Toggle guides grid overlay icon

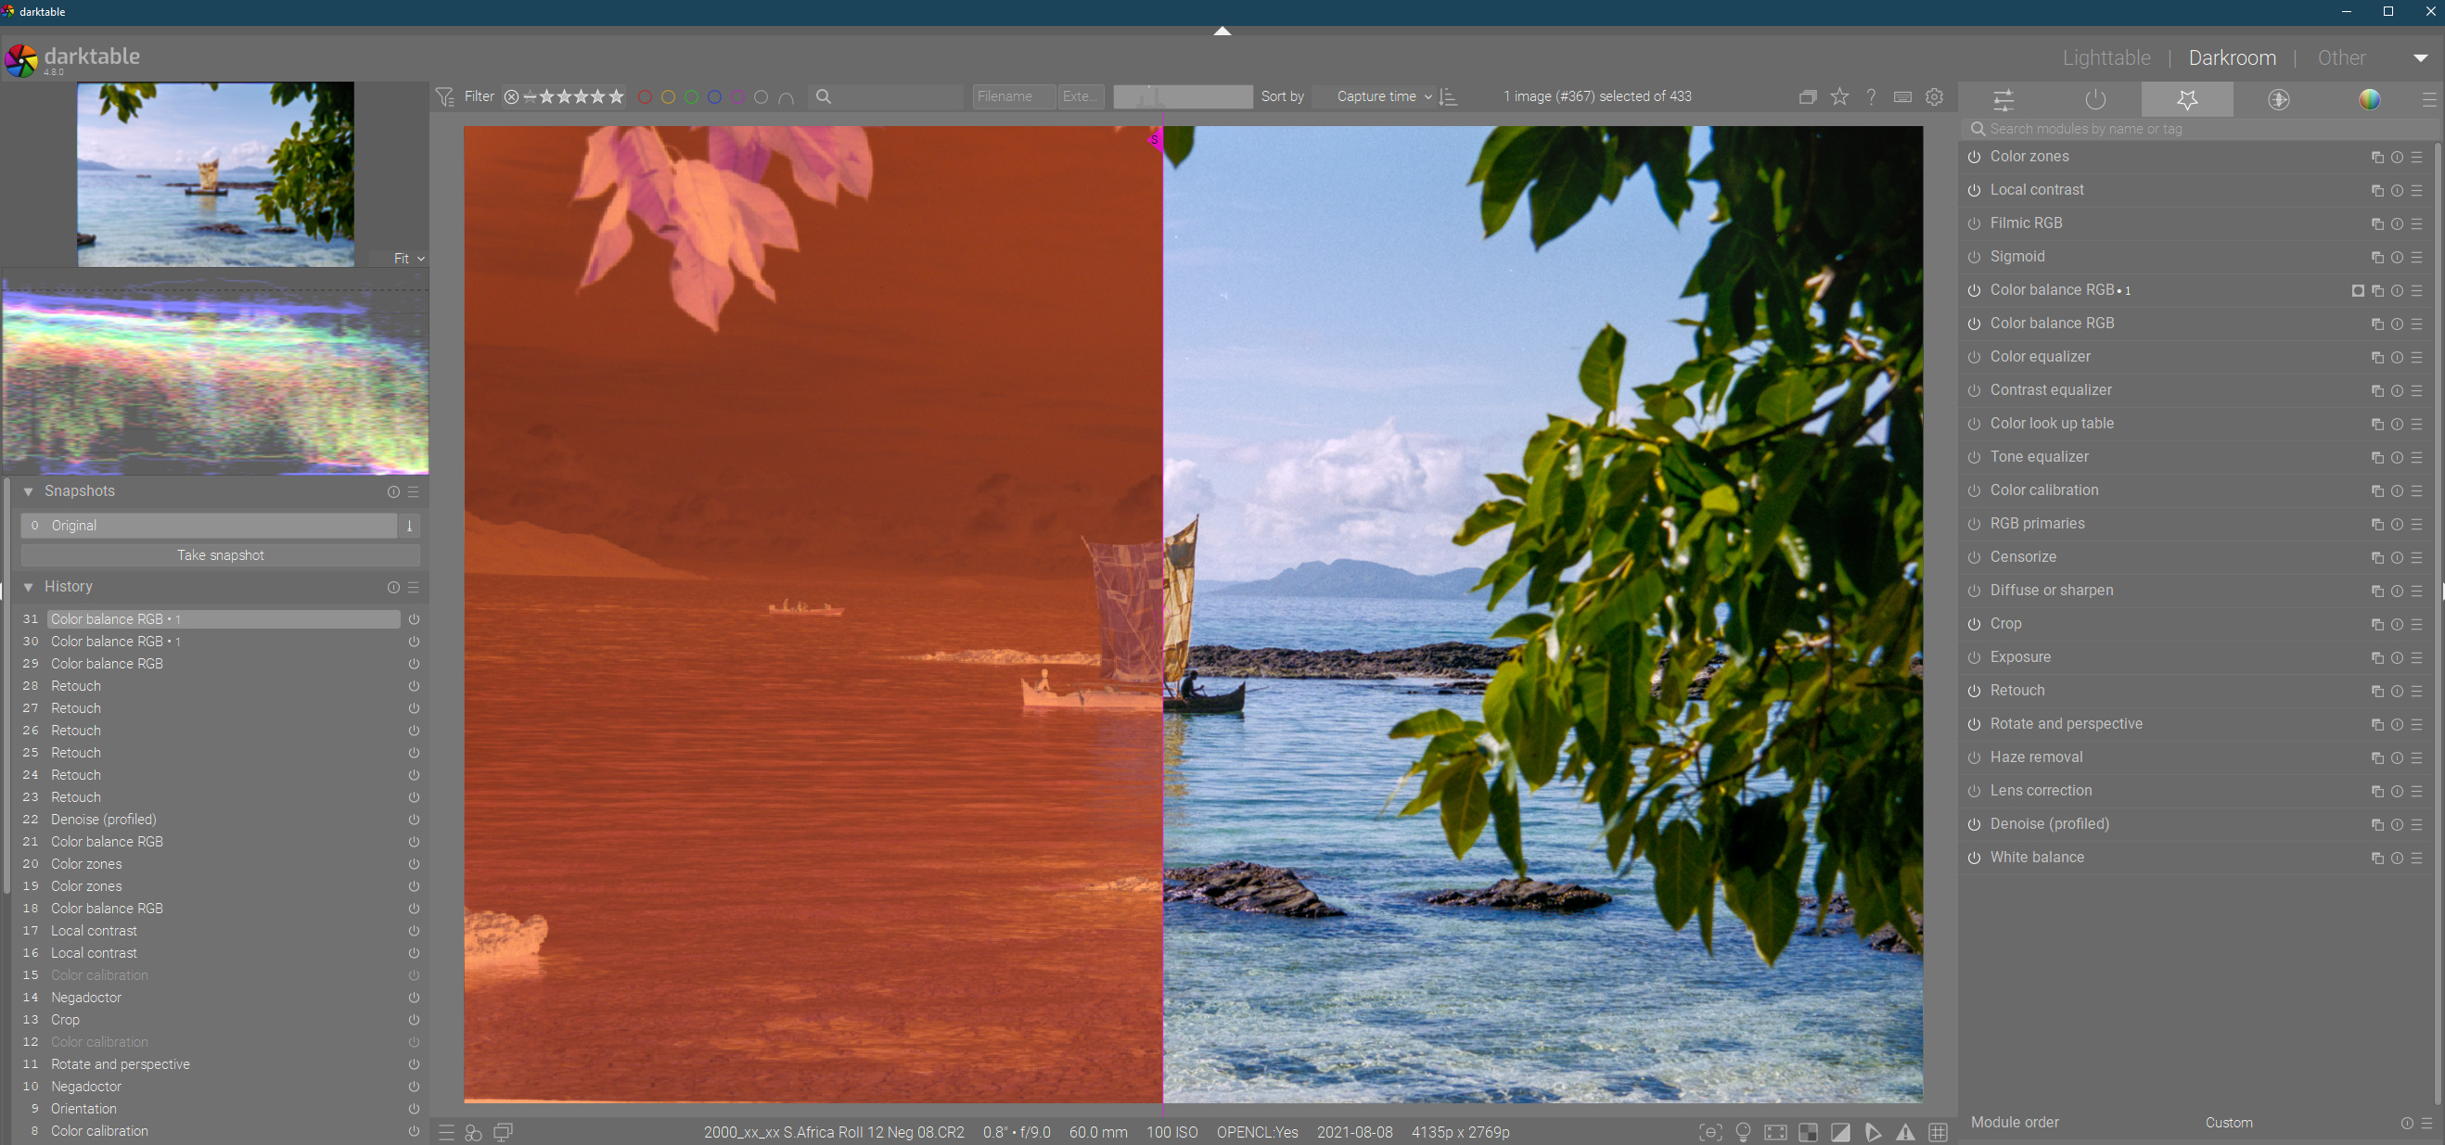coord(1938,1132)
